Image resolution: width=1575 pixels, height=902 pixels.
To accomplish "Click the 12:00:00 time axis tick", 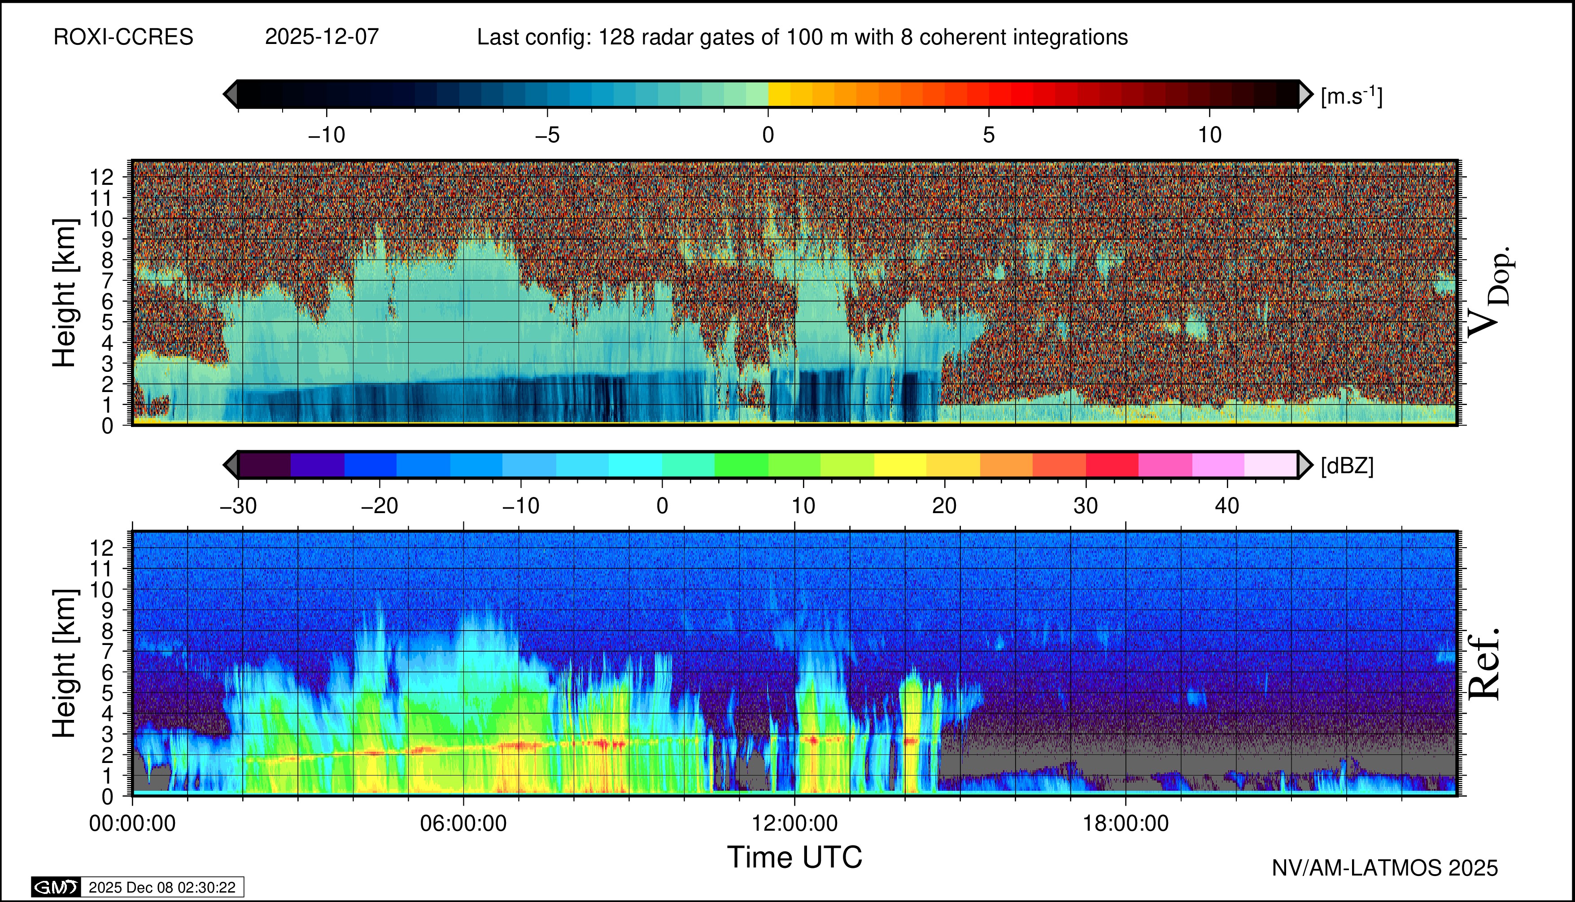I will [794, 824].
